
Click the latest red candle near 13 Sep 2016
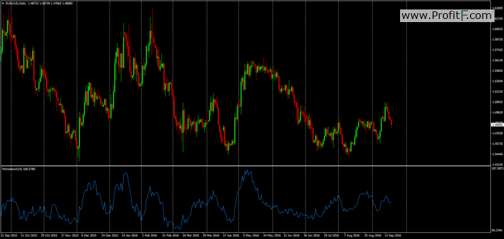[391, 123]
